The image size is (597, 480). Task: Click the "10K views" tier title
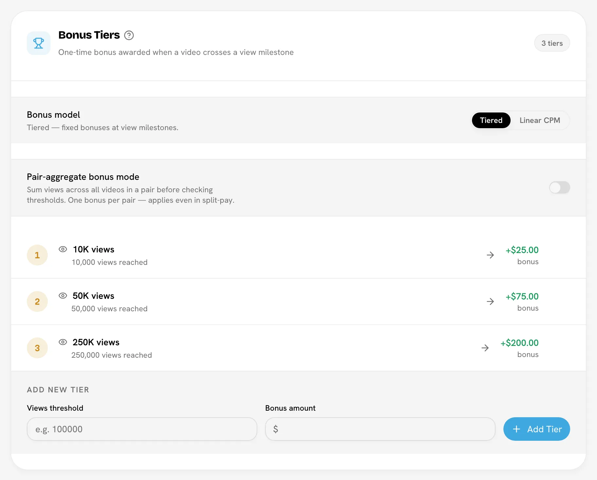pos(94,249)
